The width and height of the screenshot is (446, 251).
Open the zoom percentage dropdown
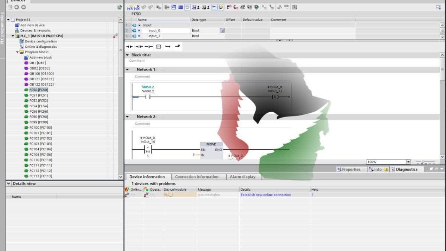coord(408,162)
